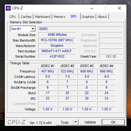Click the OK button

(x=113, y=122)
